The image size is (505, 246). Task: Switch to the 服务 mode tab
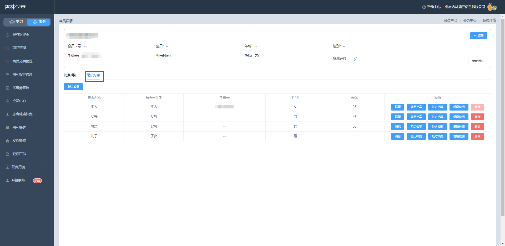pos(39,22)
